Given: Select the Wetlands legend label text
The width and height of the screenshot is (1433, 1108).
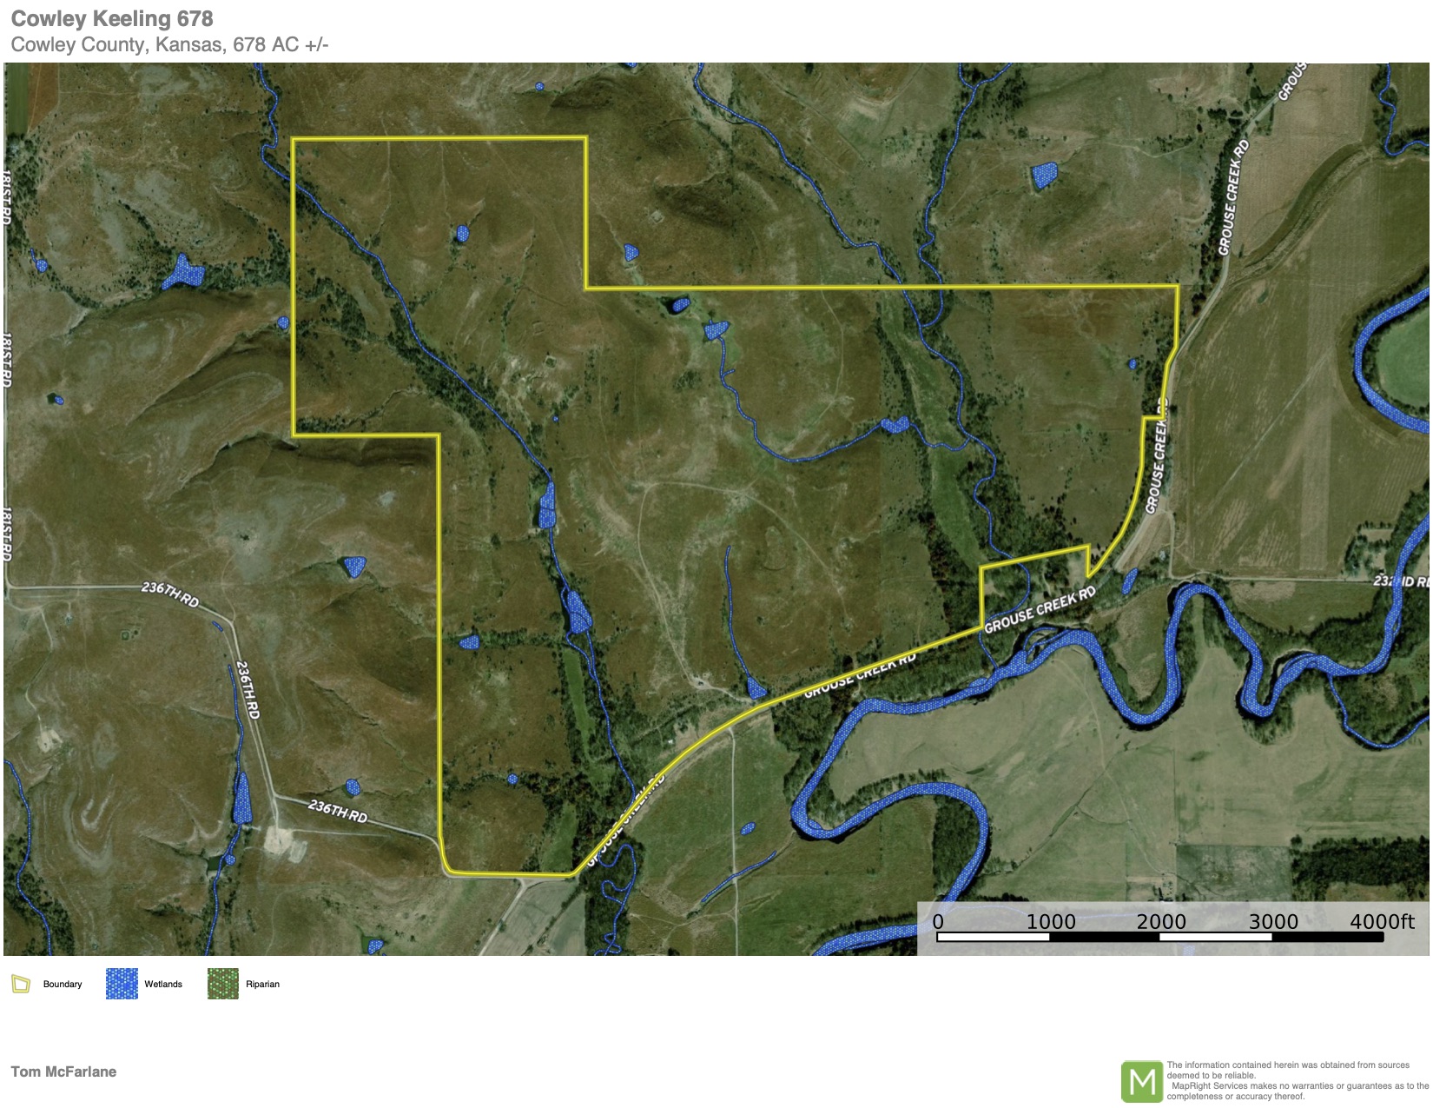Looking at the screenshot, I should pyautogui.click(x=163, y=985).
